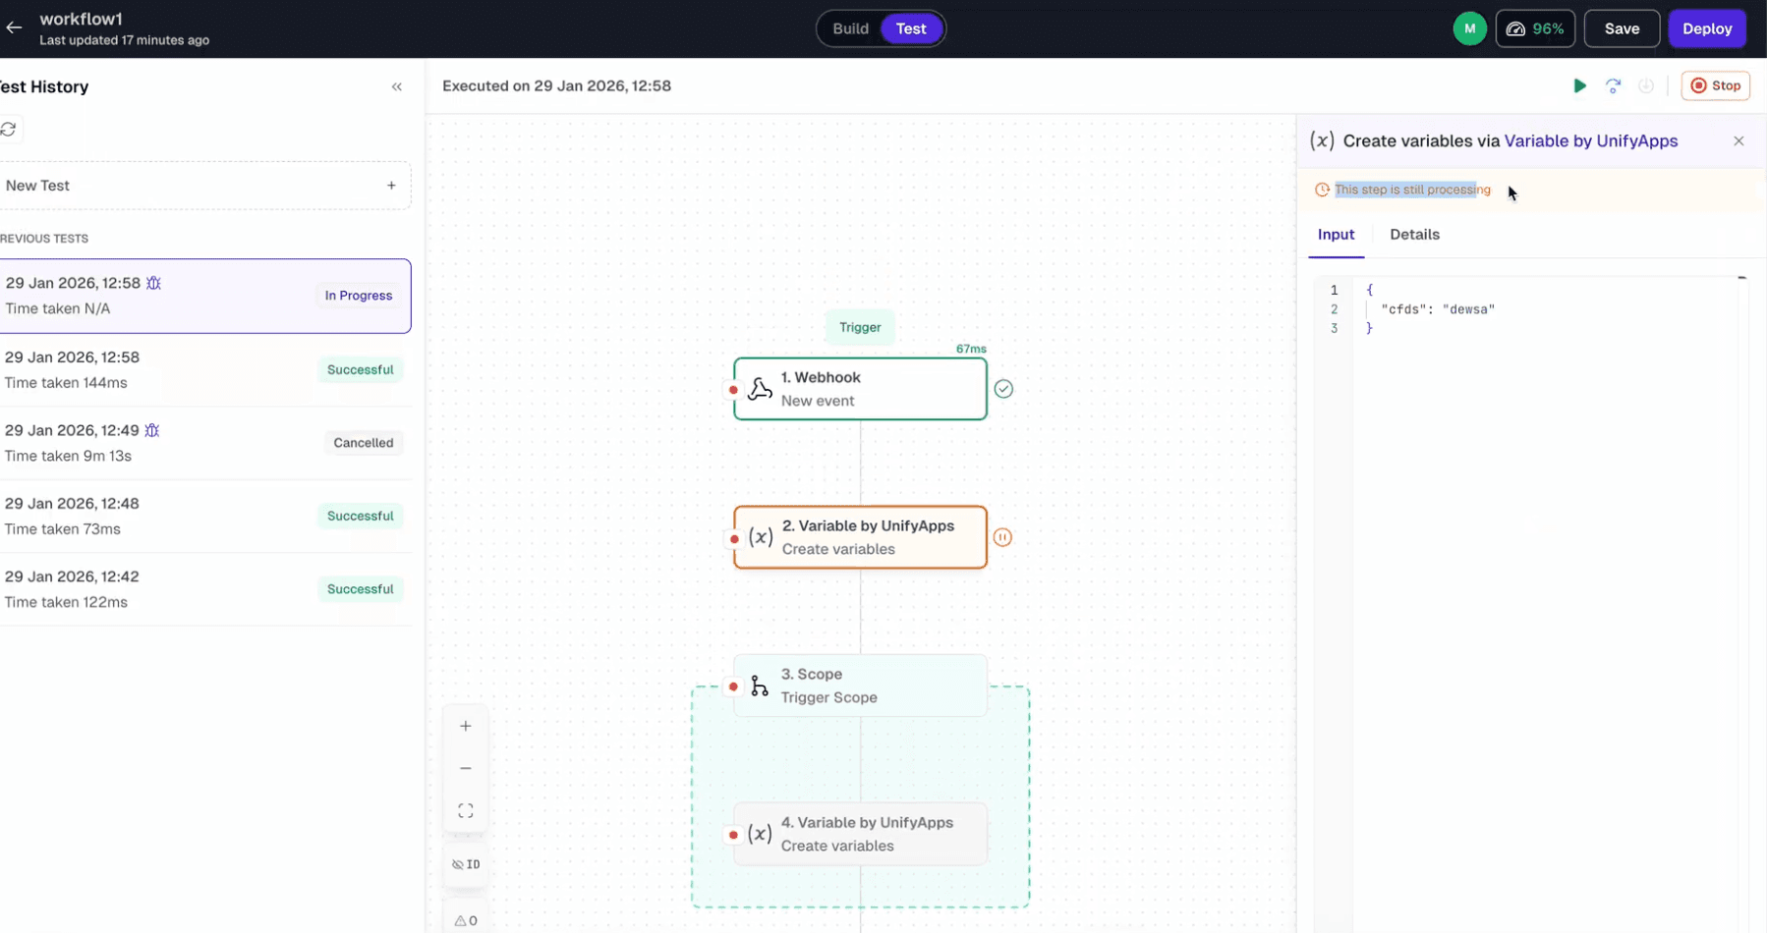Click the green play run icon
This screenshot has width=1767, height=933.
[x=1579, y=86]
